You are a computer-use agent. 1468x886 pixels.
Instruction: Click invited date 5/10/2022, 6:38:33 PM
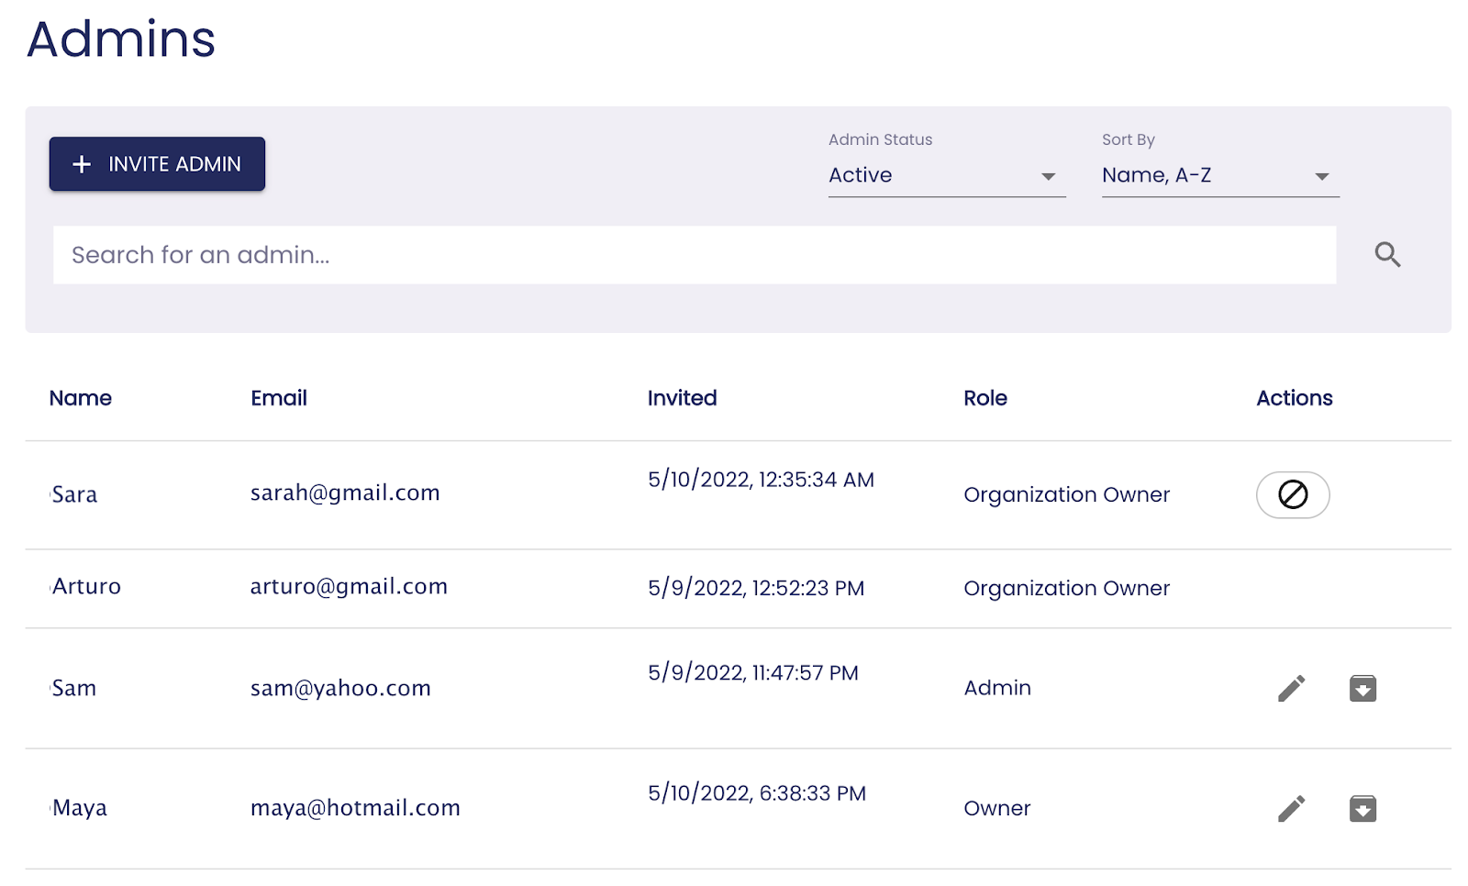pyautogui.click(x=757, y=793)
